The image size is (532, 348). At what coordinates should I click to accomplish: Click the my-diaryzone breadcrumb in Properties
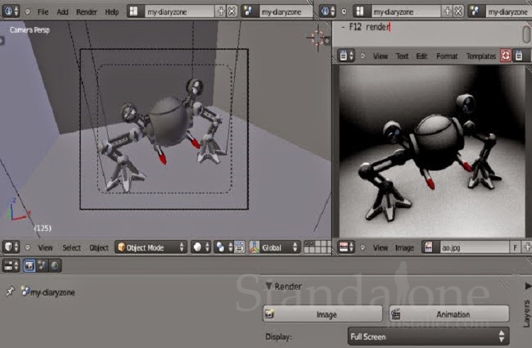coord(52,292)
